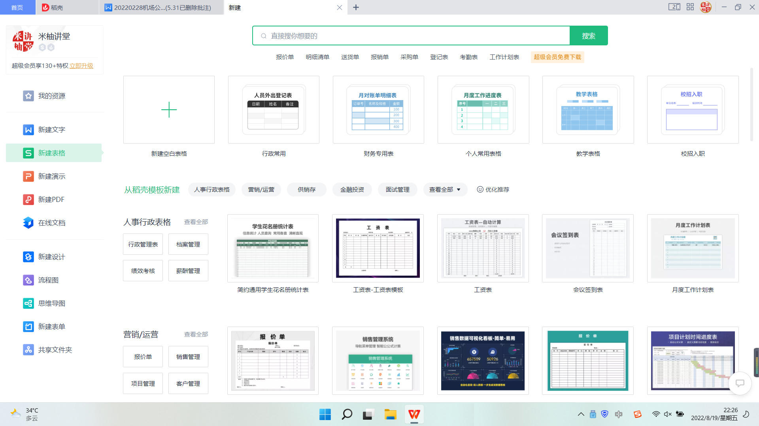Open 我的资源 resources panel
The width and height of the screenshot is (759, 426).
pyautogui.click(x=50, y=95)
